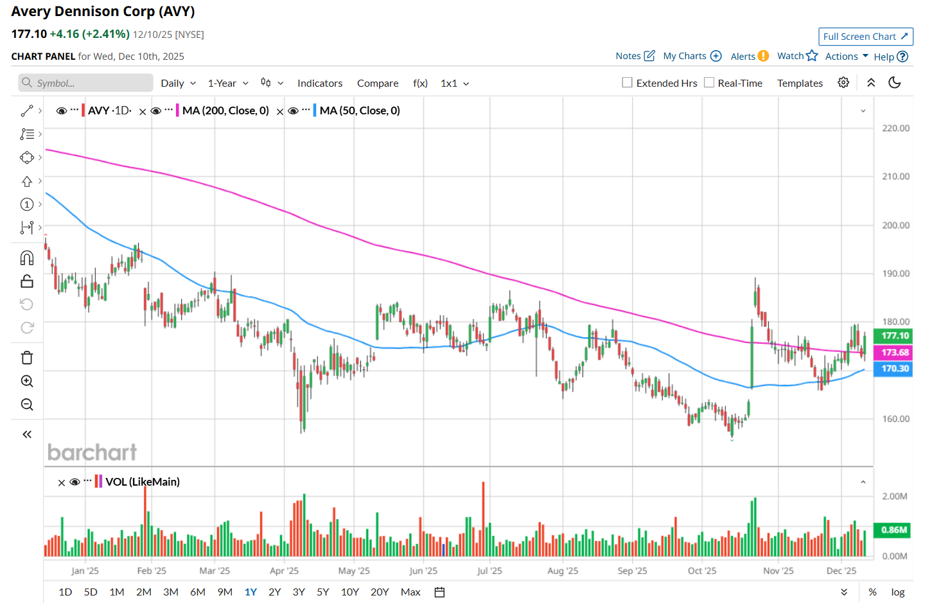This screenshot has width=932, height=609.
Task: Open the 1x1 grid layout dropdown
Action: [x=455, y=83]
